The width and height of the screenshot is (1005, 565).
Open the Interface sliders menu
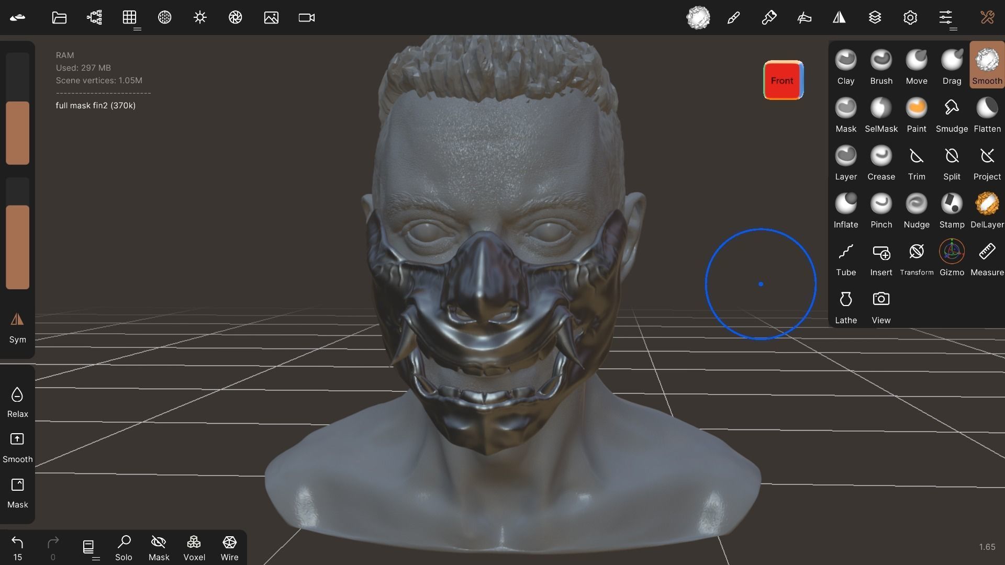946,17
